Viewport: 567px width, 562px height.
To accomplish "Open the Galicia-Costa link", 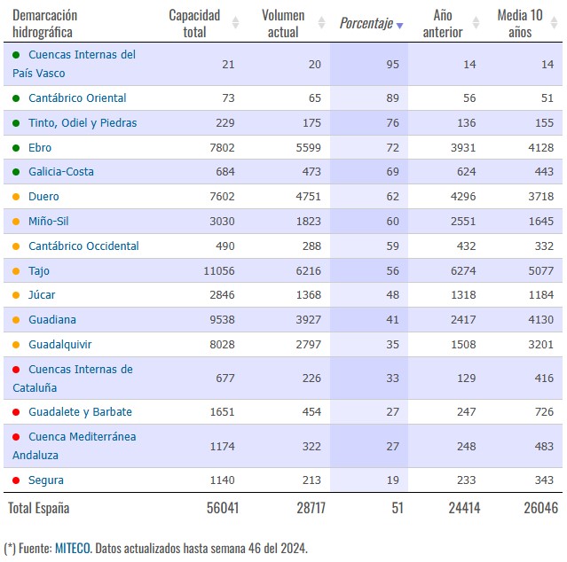I will point(61,172).
